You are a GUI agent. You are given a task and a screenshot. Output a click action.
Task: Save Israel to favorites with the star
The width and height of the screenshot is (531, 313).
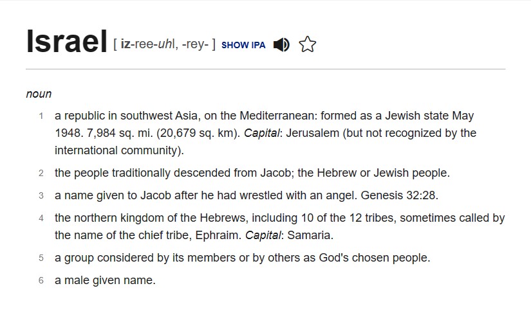[x=308, y=44]
